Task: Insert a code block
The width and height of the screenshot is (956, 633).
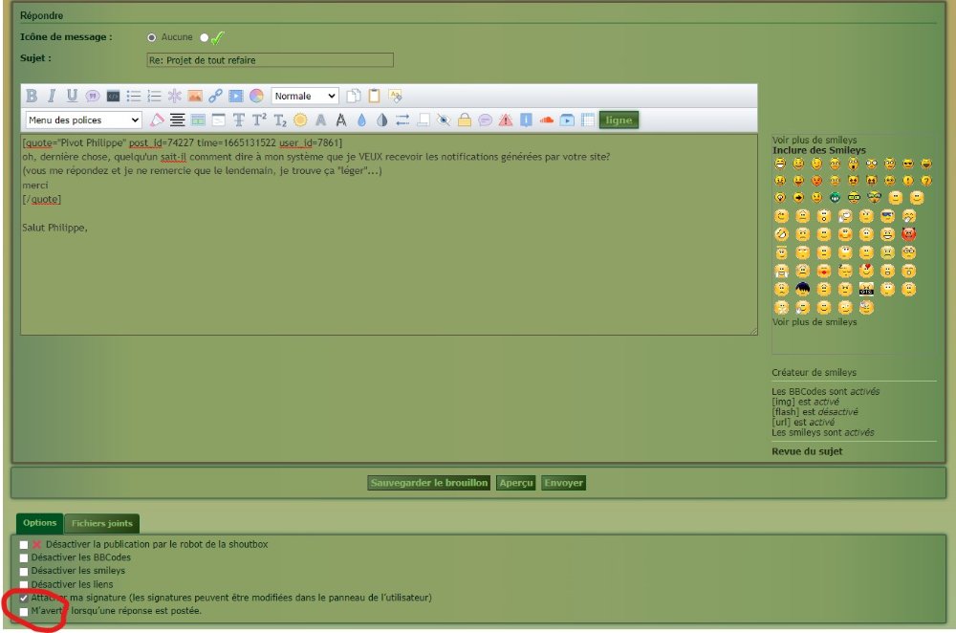Action: coord(113,96)
